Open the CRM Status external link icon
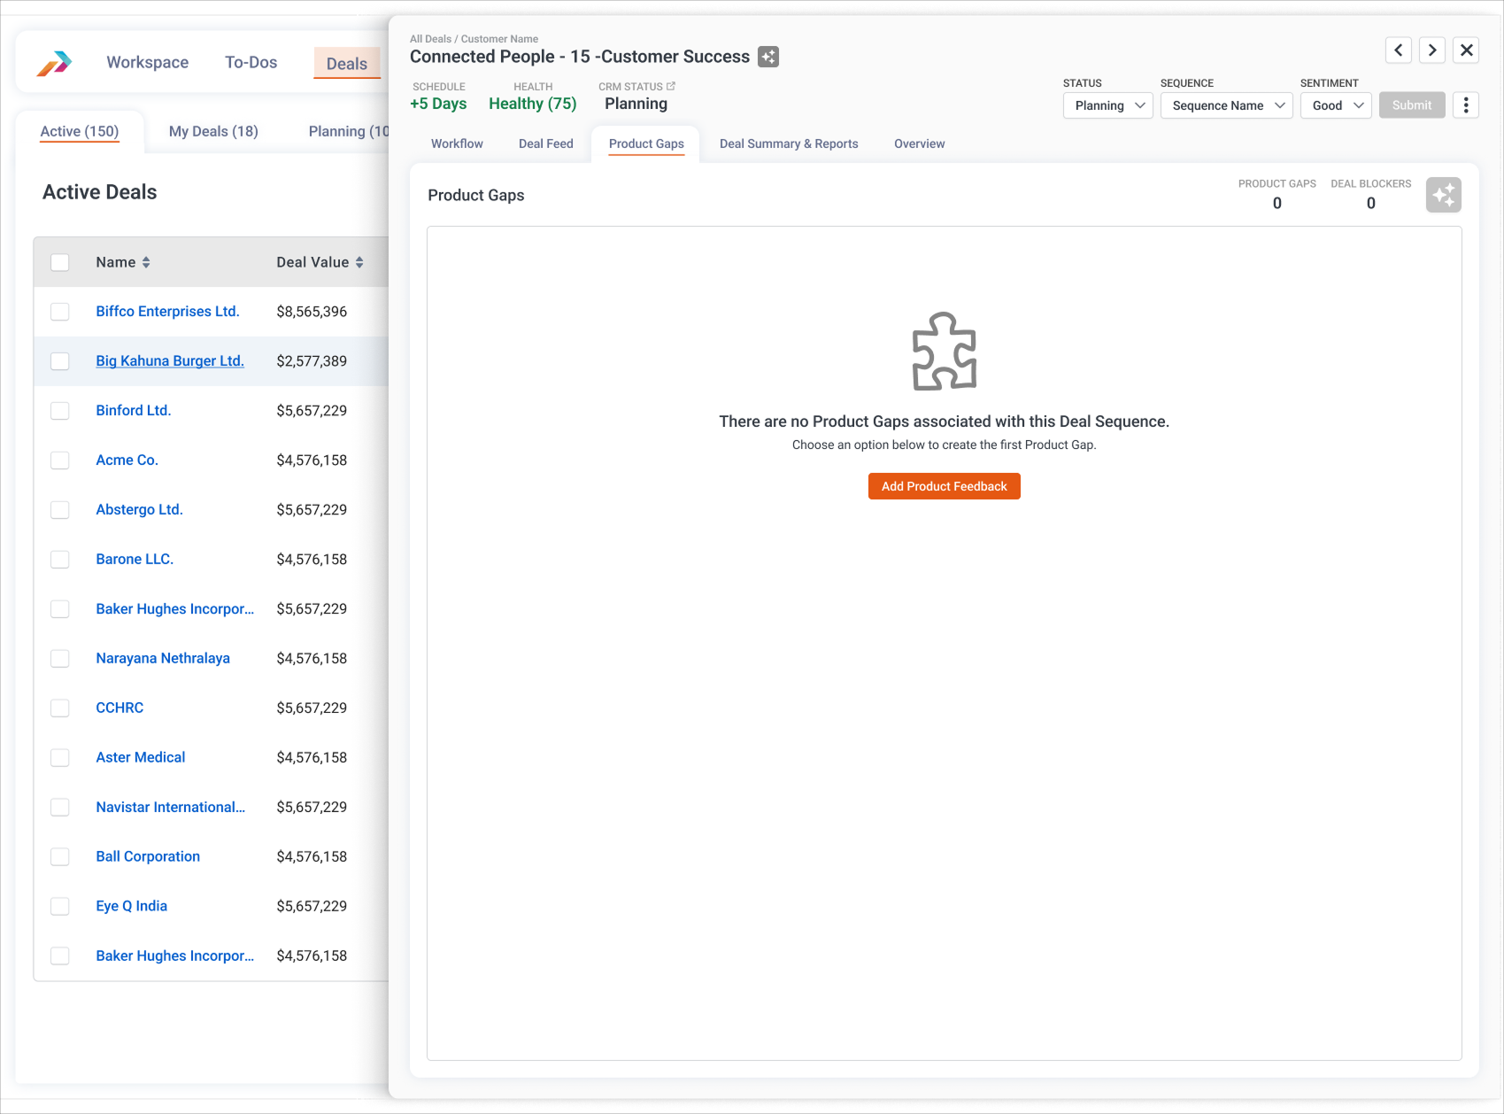Image resolution: width=1504 pixels, height=1114 pixels. [671, 86]
